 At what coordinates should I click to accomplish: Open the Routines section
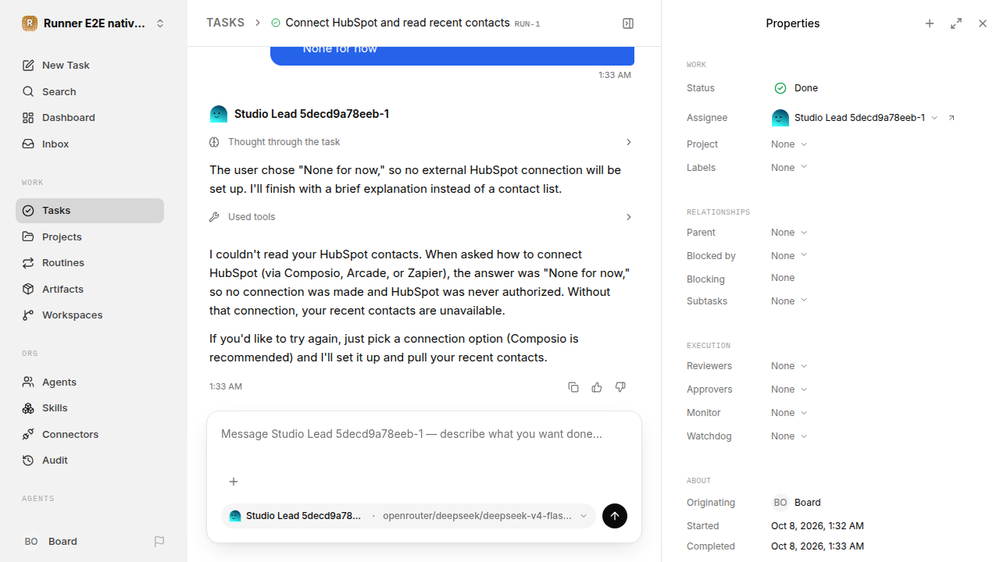coord(90,263)
